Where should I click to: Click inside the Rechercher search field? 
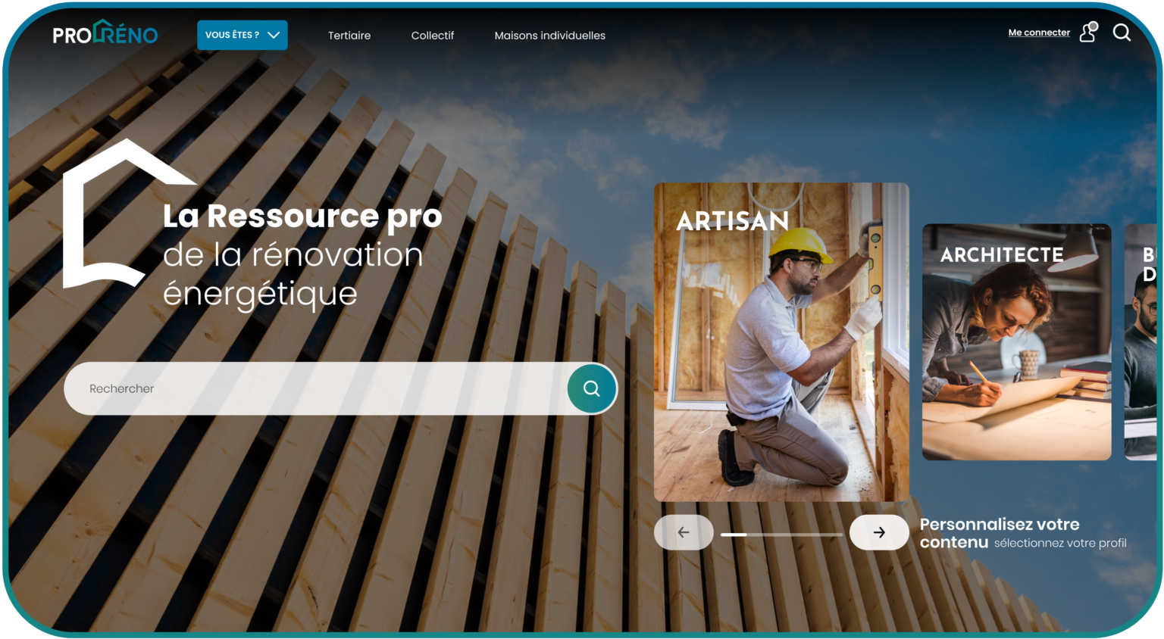[303, 388]
